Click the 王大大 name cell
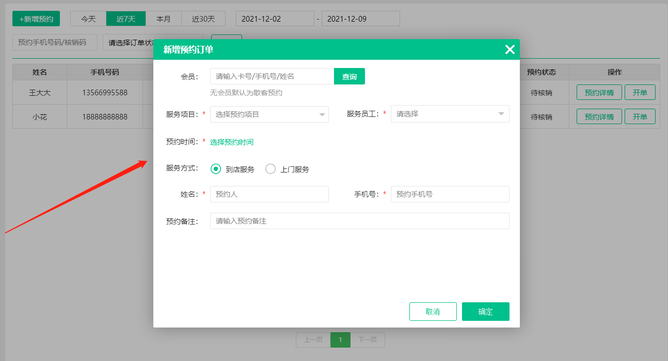This screenshot has height=361, width=668. click(40, 93)
